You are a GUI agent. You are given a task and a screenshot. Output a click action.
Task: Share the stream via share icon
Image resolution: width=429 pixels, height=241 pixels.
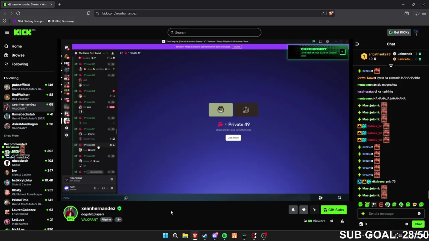(331, 221)
